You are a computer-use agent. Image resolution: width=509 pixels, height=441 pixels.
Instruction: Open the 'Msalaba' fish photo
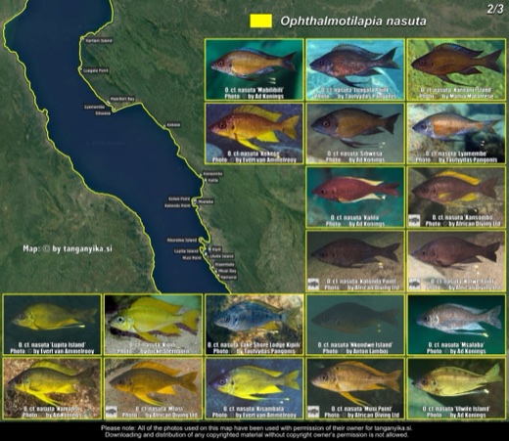[x=456, y=325]
